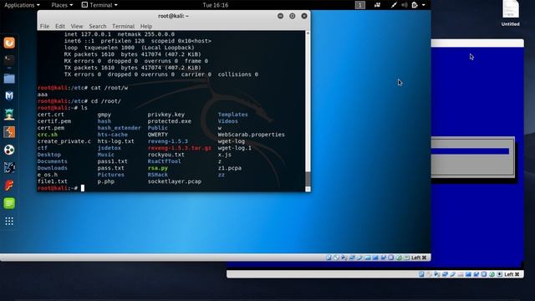535x301 pixels.
Task: Click the green indicator in Kali VM status bar
Action: point(399,258)
